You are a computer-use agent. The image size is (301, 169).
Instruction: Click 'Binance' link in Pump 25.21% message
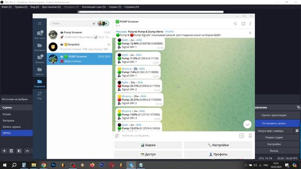(x=127, y=96)
